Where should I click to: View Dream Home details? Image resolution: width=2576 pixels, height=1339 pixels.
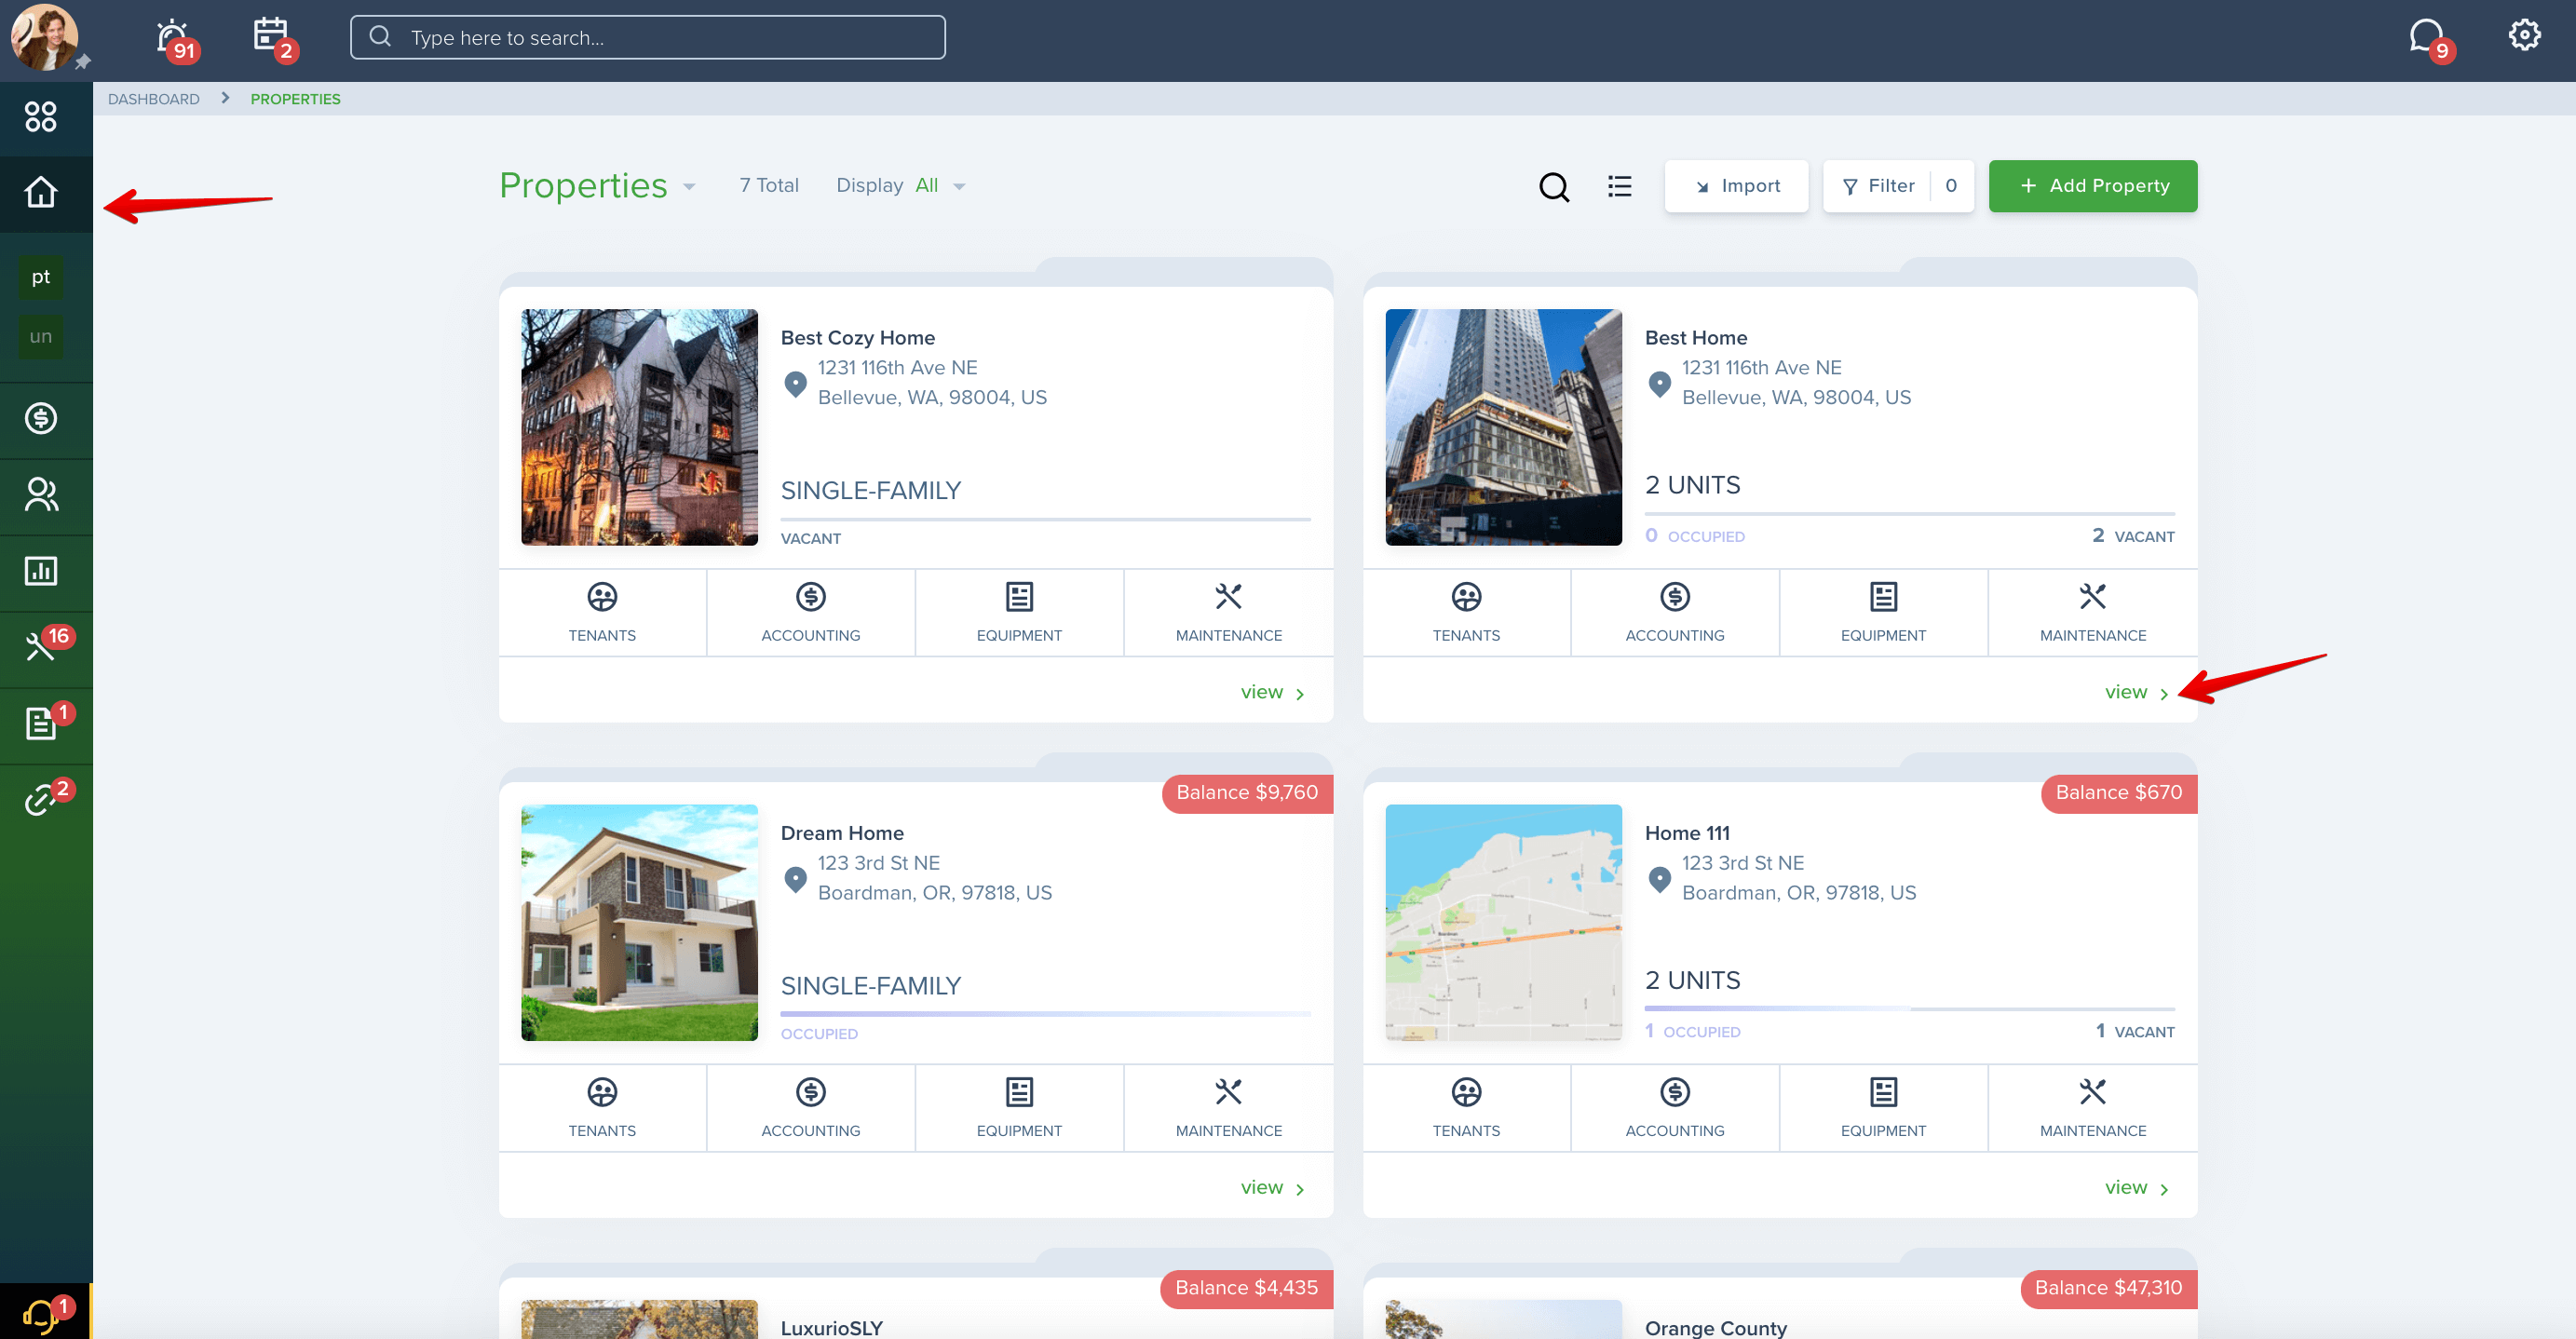click(1272, 1187)
